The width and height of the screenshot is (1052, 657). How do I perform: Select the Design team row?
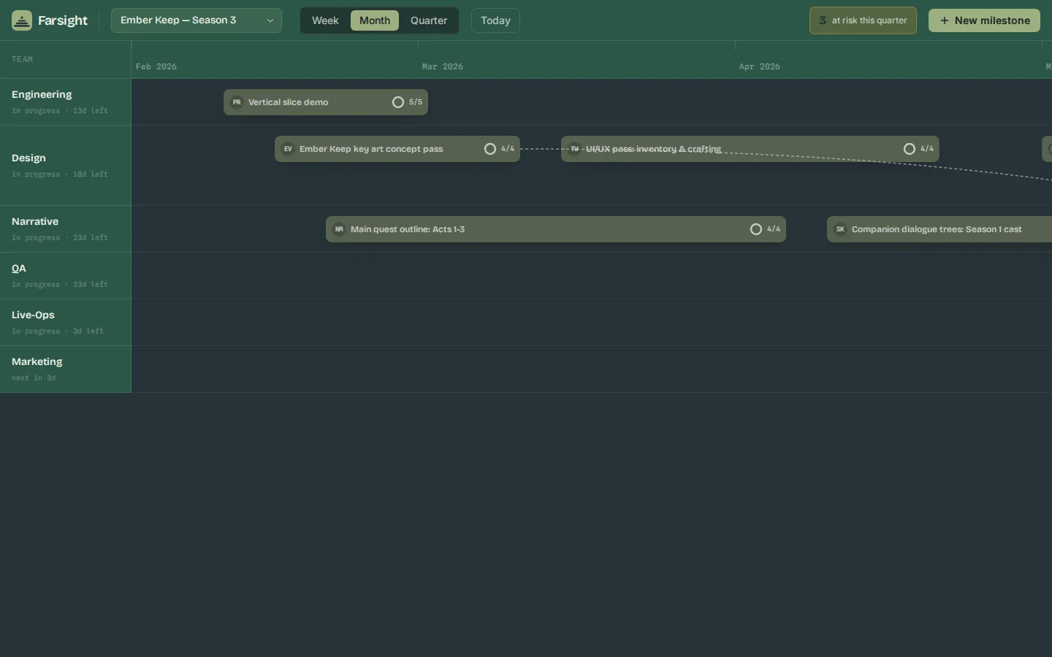[66, 166]
